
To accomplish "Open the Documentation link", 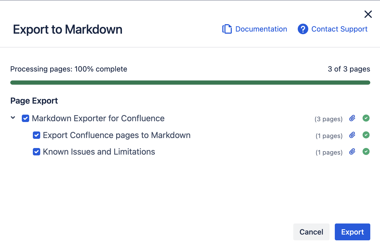I will pos(261,29).
